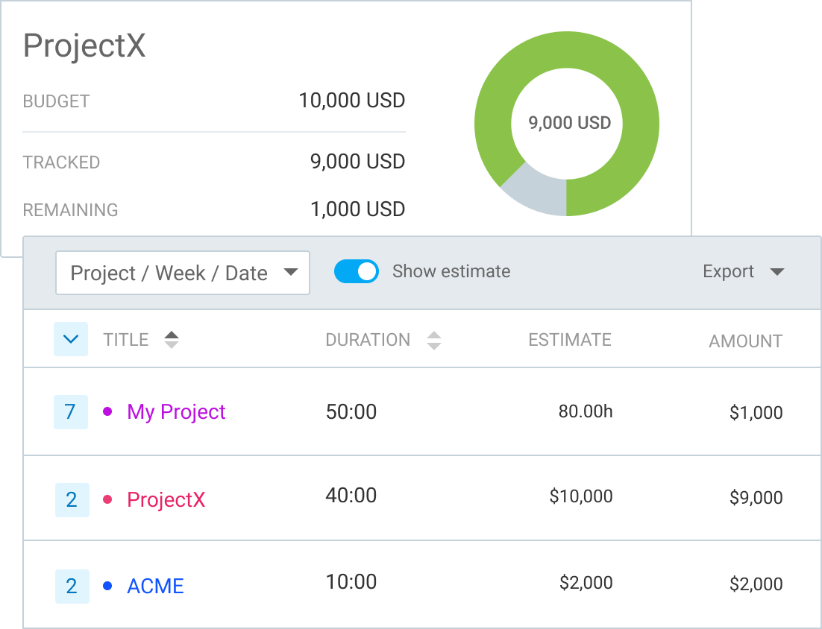822x629 pixels.
Task: Click the 9,000 USD total in the chart center
Action: pos(568,124)
